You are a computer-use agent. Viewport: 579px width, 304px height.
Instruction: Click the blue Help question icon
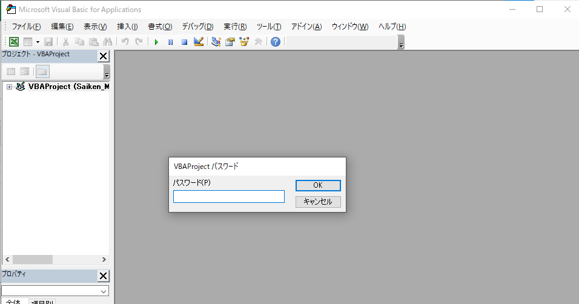[x=276, y=42]
